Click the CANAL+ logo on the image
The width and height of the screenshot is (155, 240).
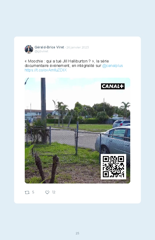(x=113, y=86)
